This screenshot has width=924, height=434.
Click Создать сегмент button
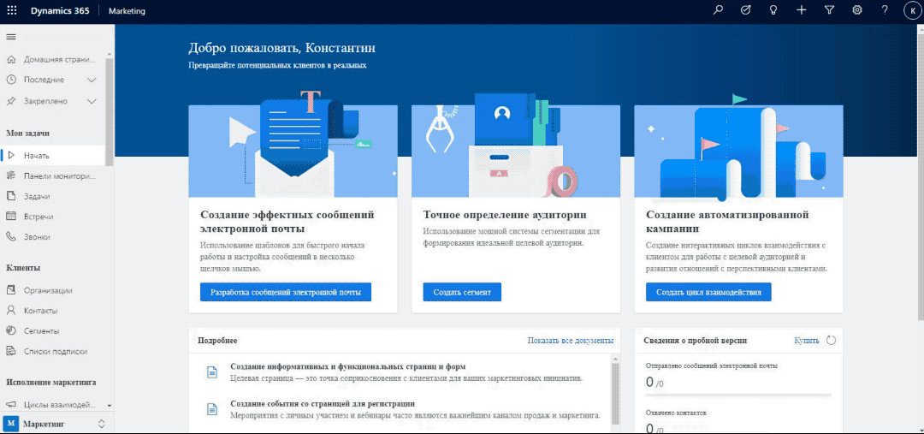click(462, 292)
